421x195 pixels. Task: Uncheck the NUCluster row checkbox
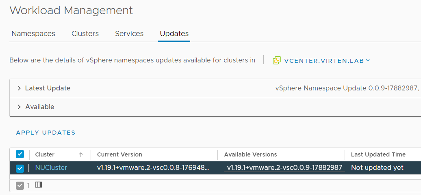coord(20,169)
